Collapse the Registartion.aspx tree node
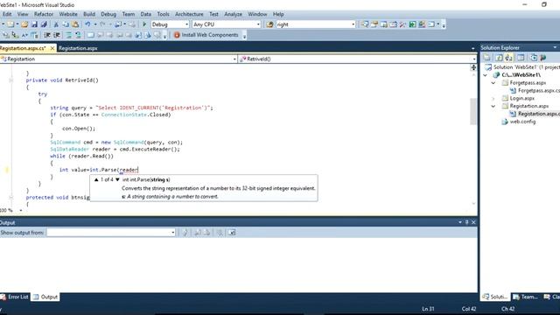 pyautogui.click(x=493, y=106)
